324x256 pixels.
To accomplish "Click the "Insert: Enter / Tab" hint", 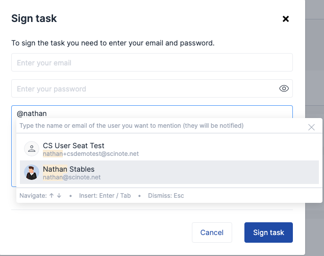I will [x=105, y=196].
